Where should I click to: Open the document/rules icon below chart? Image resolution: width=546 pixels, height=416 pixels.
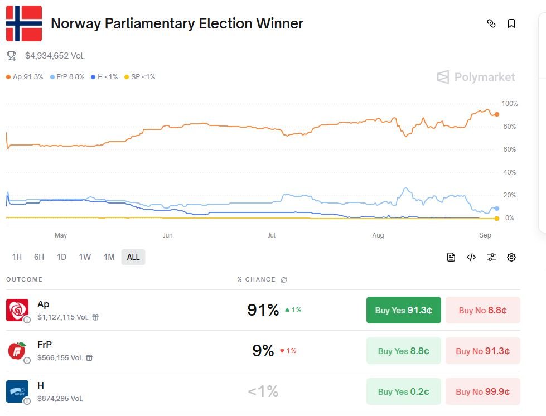pos(451,257)
